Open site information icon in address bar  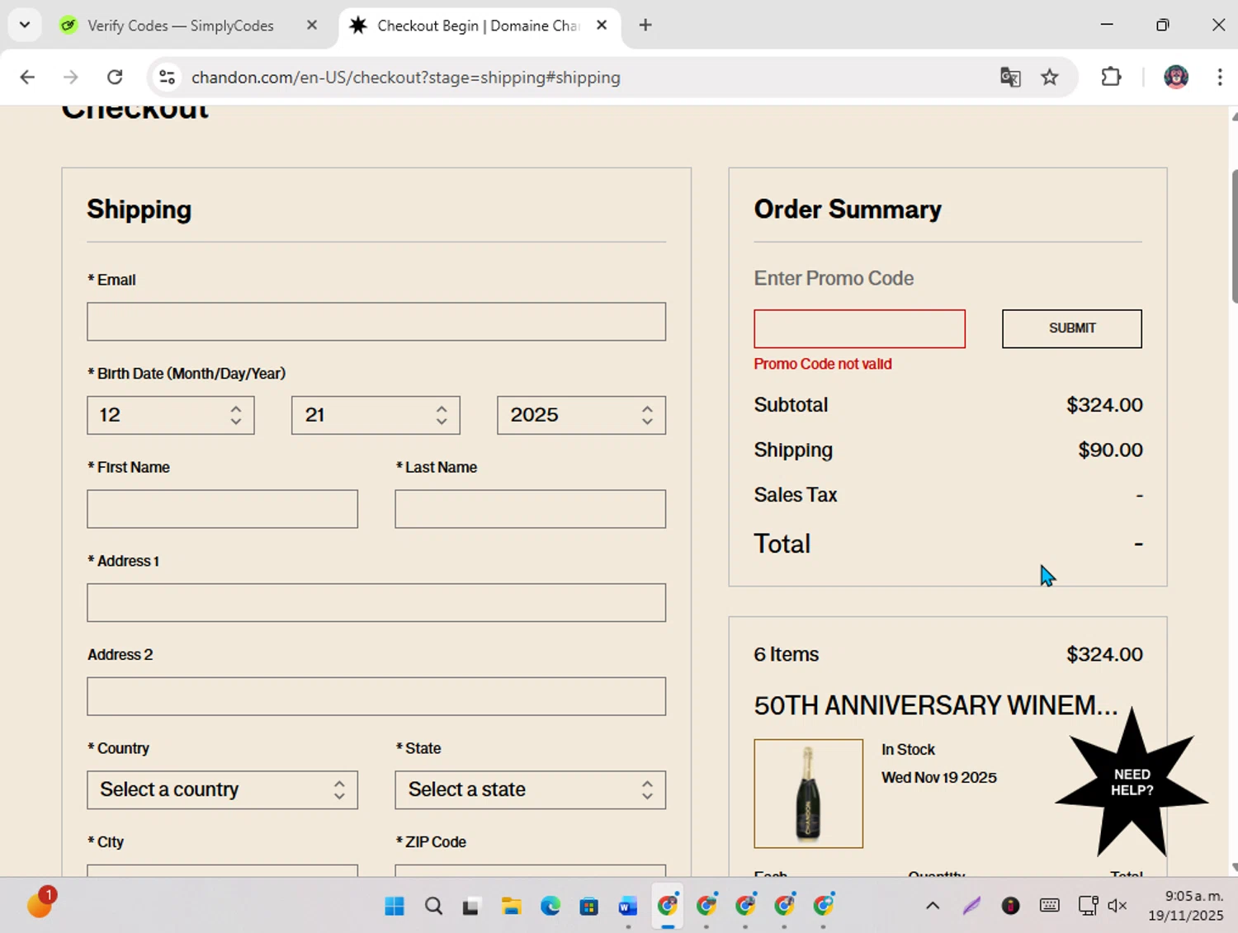point(167,77)
